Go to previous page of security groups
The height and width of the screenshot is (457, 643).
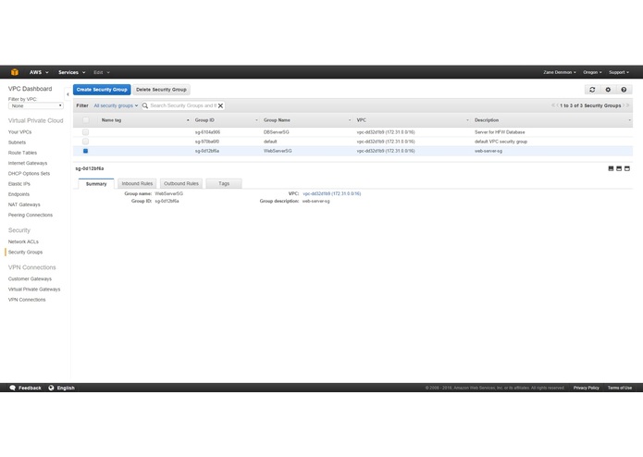click(557, 105)
